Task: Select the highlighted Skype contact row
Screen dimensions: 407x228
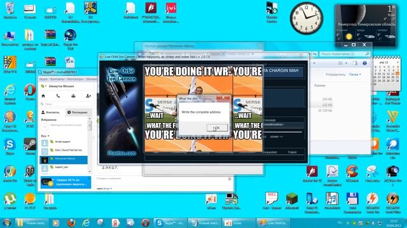Action: point(64,160)
